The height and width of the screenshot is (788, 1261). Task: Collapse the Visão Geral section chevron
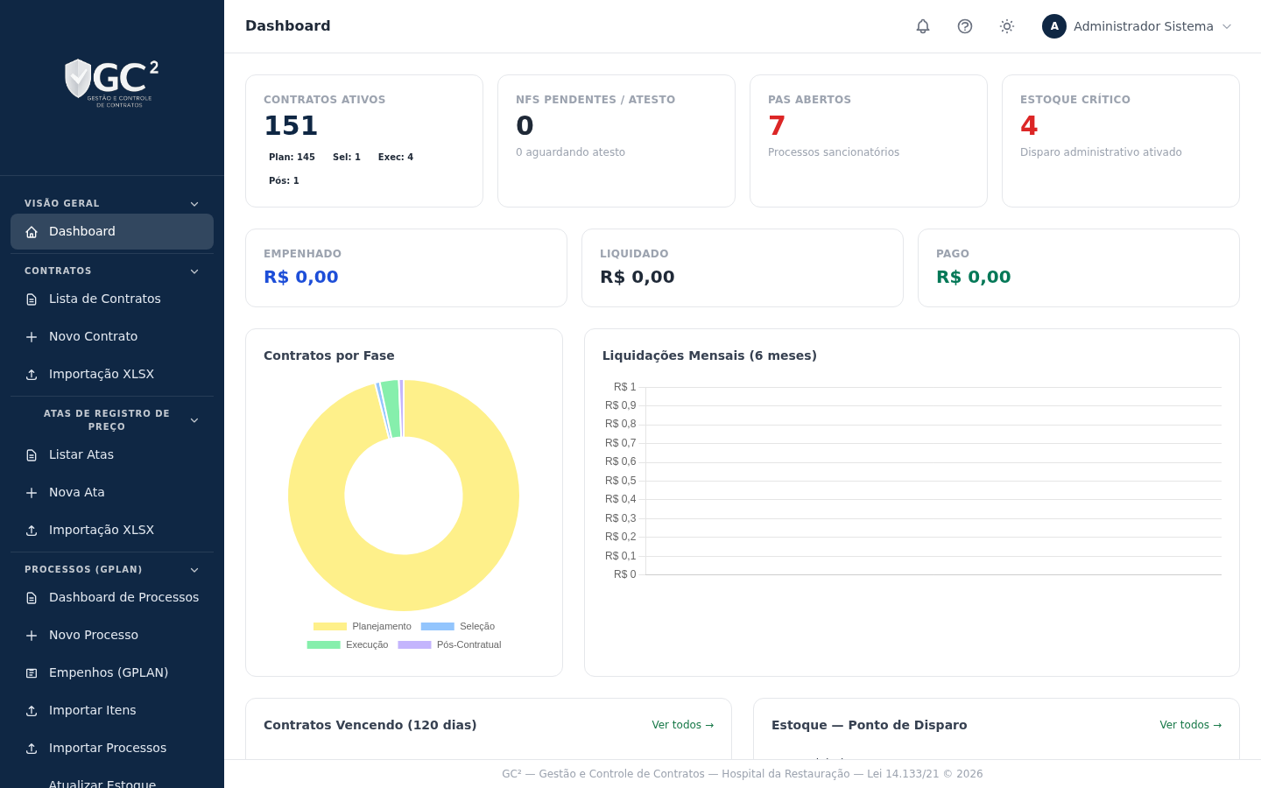click(x=194, y=204)
